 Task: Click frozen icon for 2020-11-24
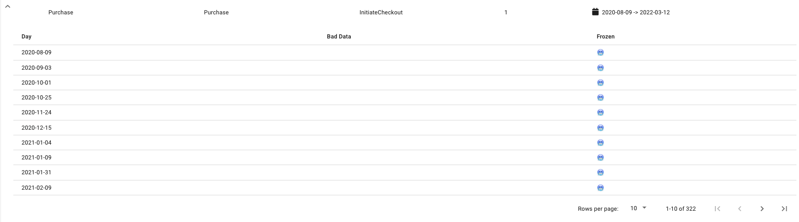[x=601, y=112]
